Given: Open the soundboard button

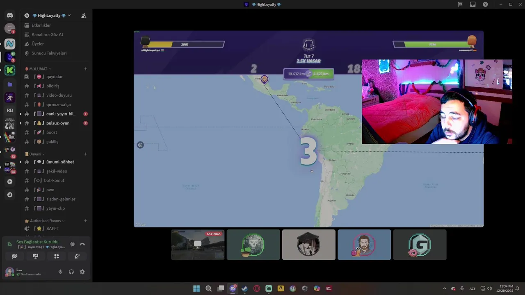Looking at the screenshot, I should [77, 256].
